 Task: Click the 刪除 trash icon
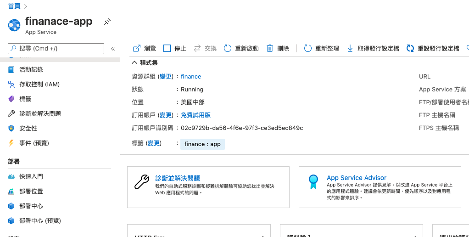pos(270,48)
